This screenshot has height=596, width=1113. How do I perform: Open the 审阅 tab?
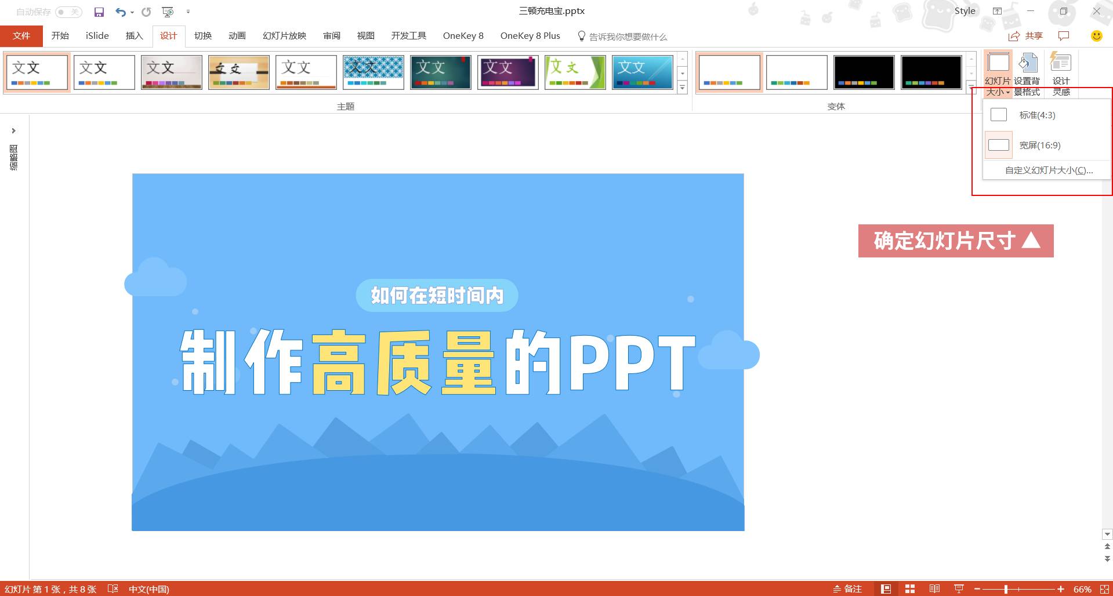(332, 36)
